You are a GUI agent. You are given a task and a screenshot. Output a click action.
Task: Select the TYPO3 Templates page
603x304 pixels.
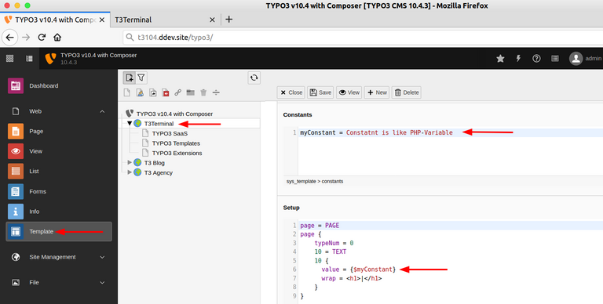pyautogui.click(x=176, y=143)
